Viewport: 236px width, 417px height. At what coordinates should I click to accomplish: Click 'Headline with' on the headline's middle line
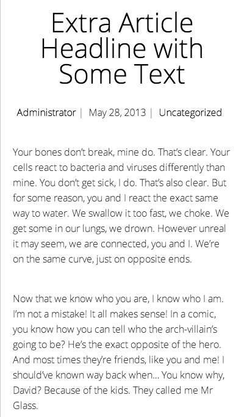[x=122, y=48]
